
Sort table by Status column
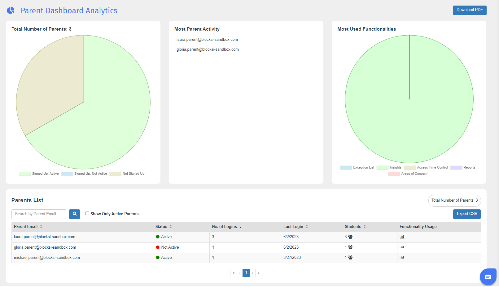(x=171, y=227)
